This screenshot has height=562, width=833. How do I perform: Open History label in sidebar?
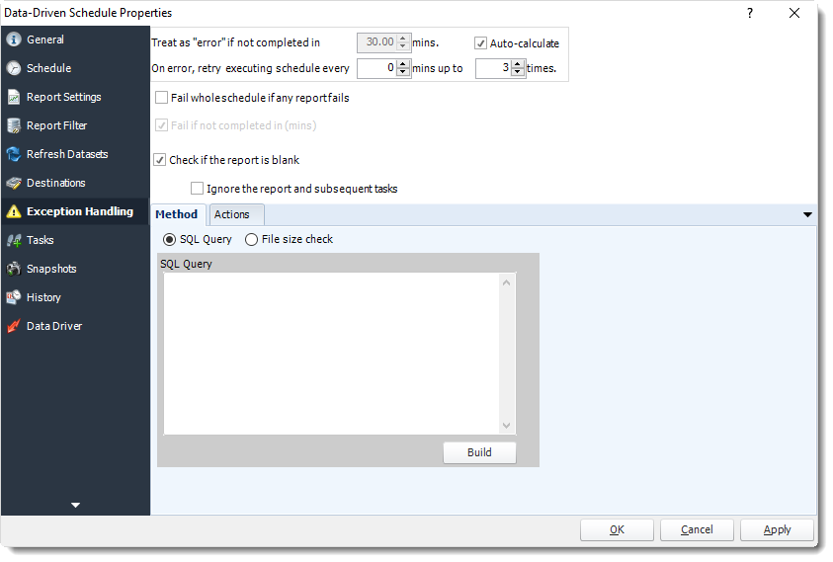pyautogui.click(x=43, y=297)
